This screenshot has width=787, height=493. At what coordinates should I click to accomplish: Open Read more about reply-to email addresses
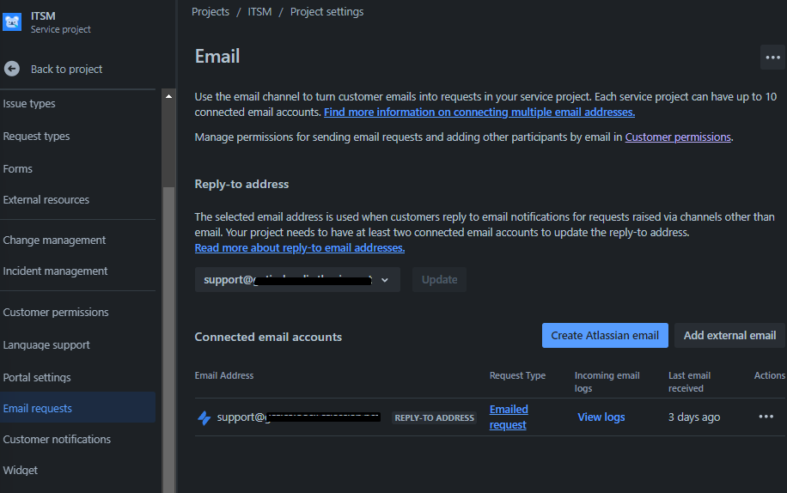(300, 247)
